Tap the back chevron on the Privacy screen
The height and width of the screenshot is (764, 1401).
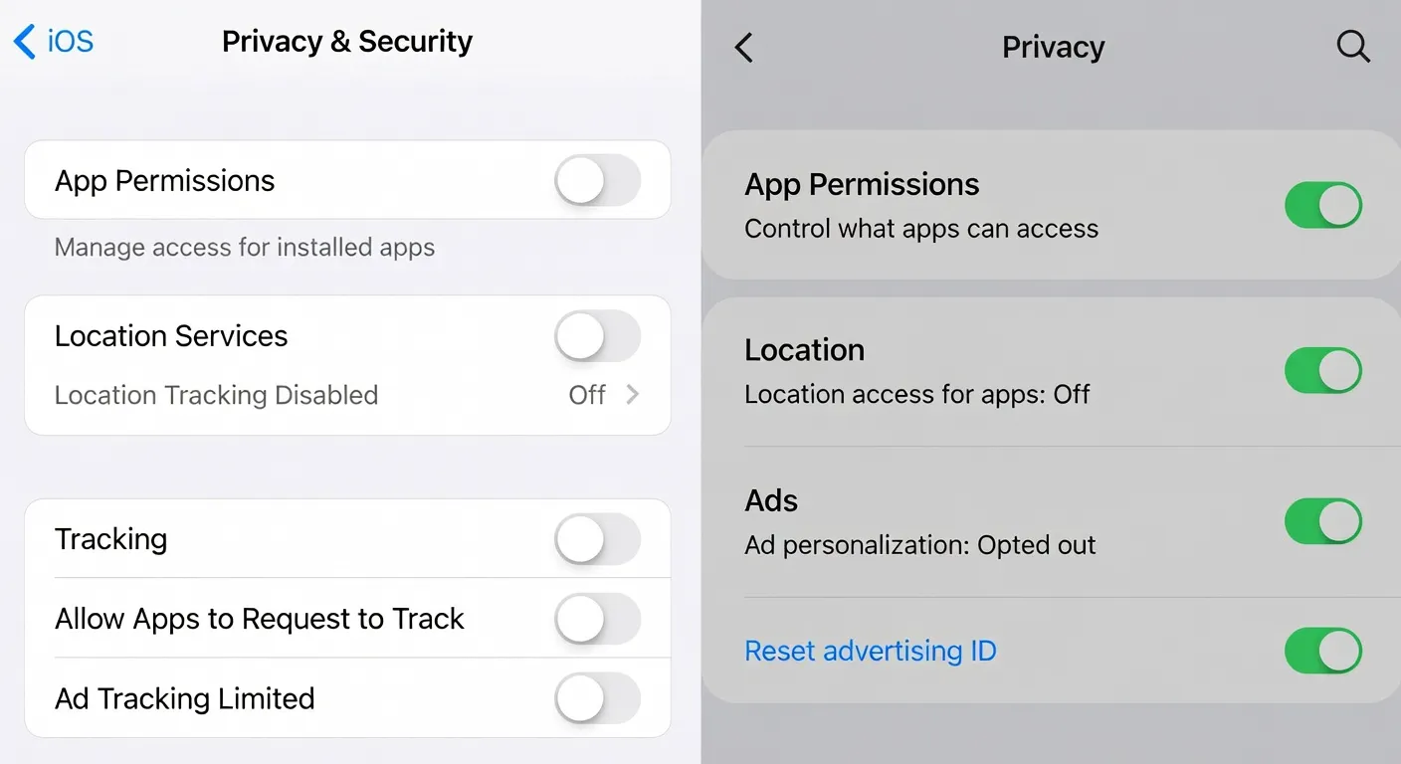tap(743, 47)
